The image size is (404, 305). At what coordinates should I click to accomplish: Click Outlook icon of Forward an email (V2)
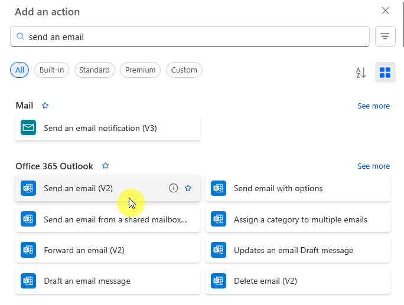(x=28, y=250)
